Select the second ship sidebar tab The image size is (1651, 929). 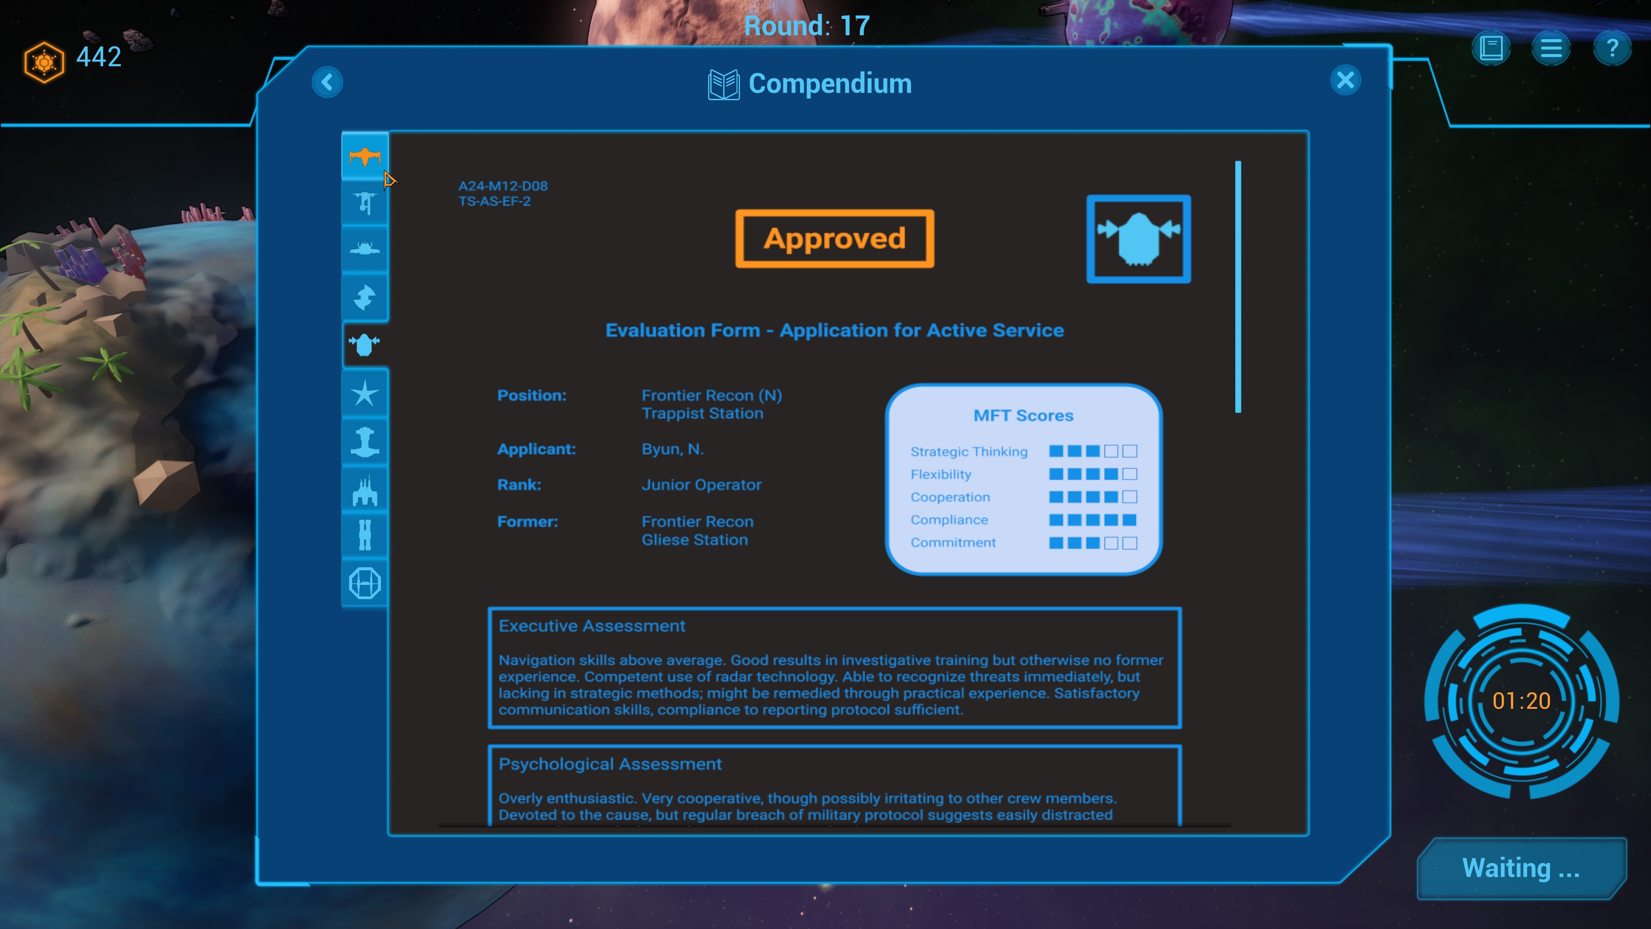(365, 203)
